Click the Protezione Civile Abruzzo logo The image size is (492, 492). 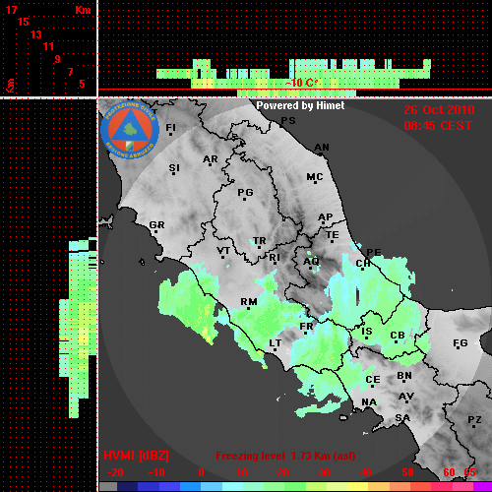[x=130, y=131]
